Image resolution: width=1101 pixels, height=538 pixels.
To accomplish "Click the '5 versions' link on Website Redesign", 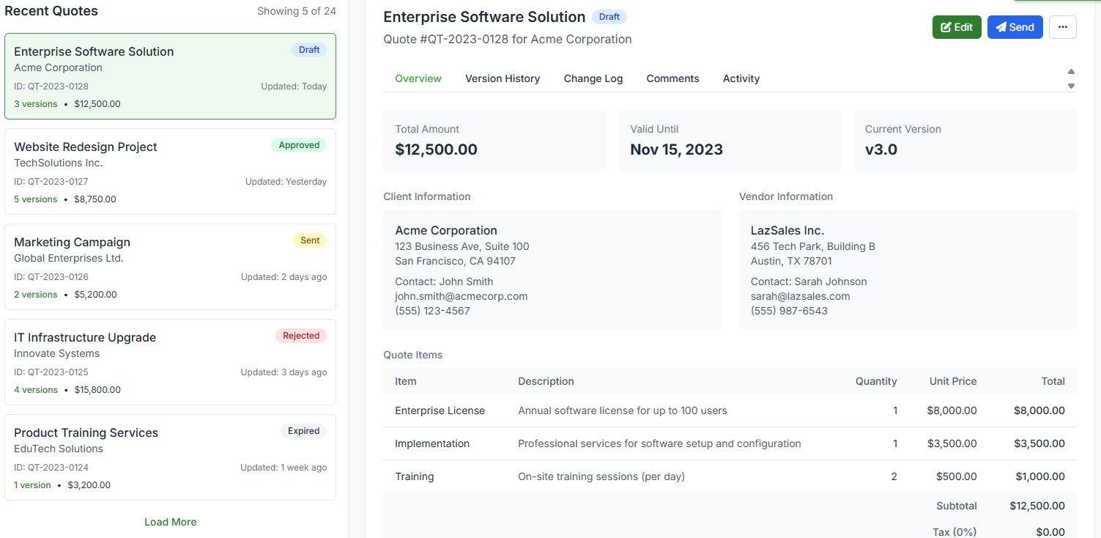I will pos(35,199).
